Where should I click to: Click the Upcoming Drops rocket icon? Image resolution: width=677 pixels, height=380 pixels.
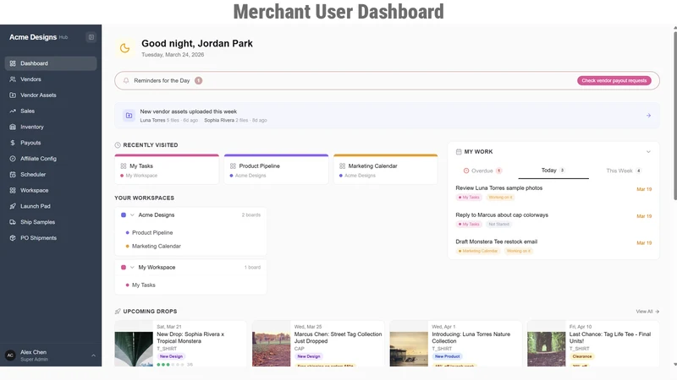click(118, 312)
